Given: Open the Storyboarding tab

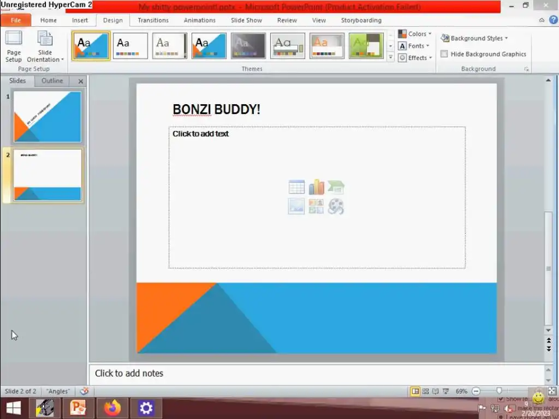Looking at the screenshot, I should pos(361,20).
